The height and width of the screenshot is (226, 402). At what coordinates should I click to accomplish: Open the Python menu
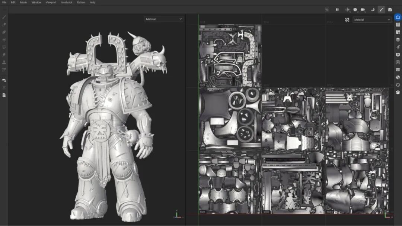pyautogui.click(x=81, y=2)
